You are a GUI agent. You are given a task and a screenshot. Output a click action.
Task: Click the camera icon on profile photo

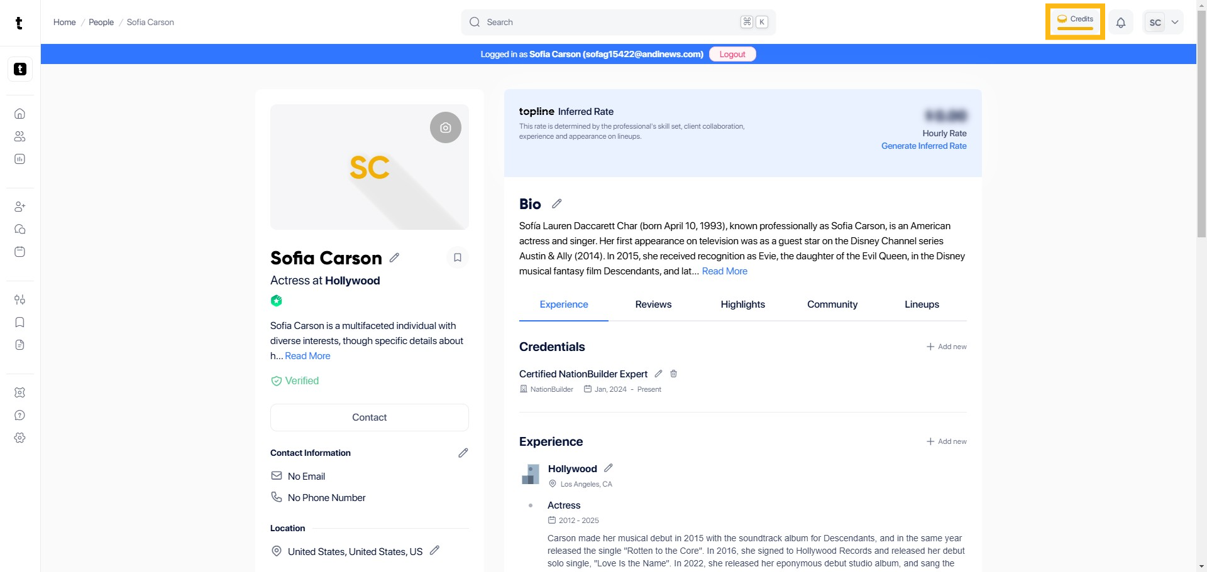tap(445, 127)
